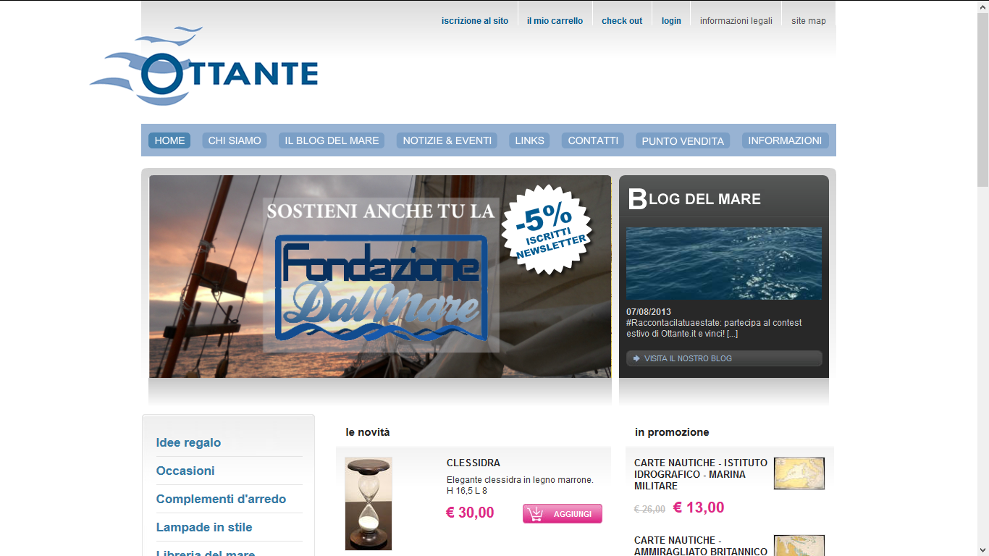
Task: Click the BLOG DEL MARE heading
Action: point(694,198)
